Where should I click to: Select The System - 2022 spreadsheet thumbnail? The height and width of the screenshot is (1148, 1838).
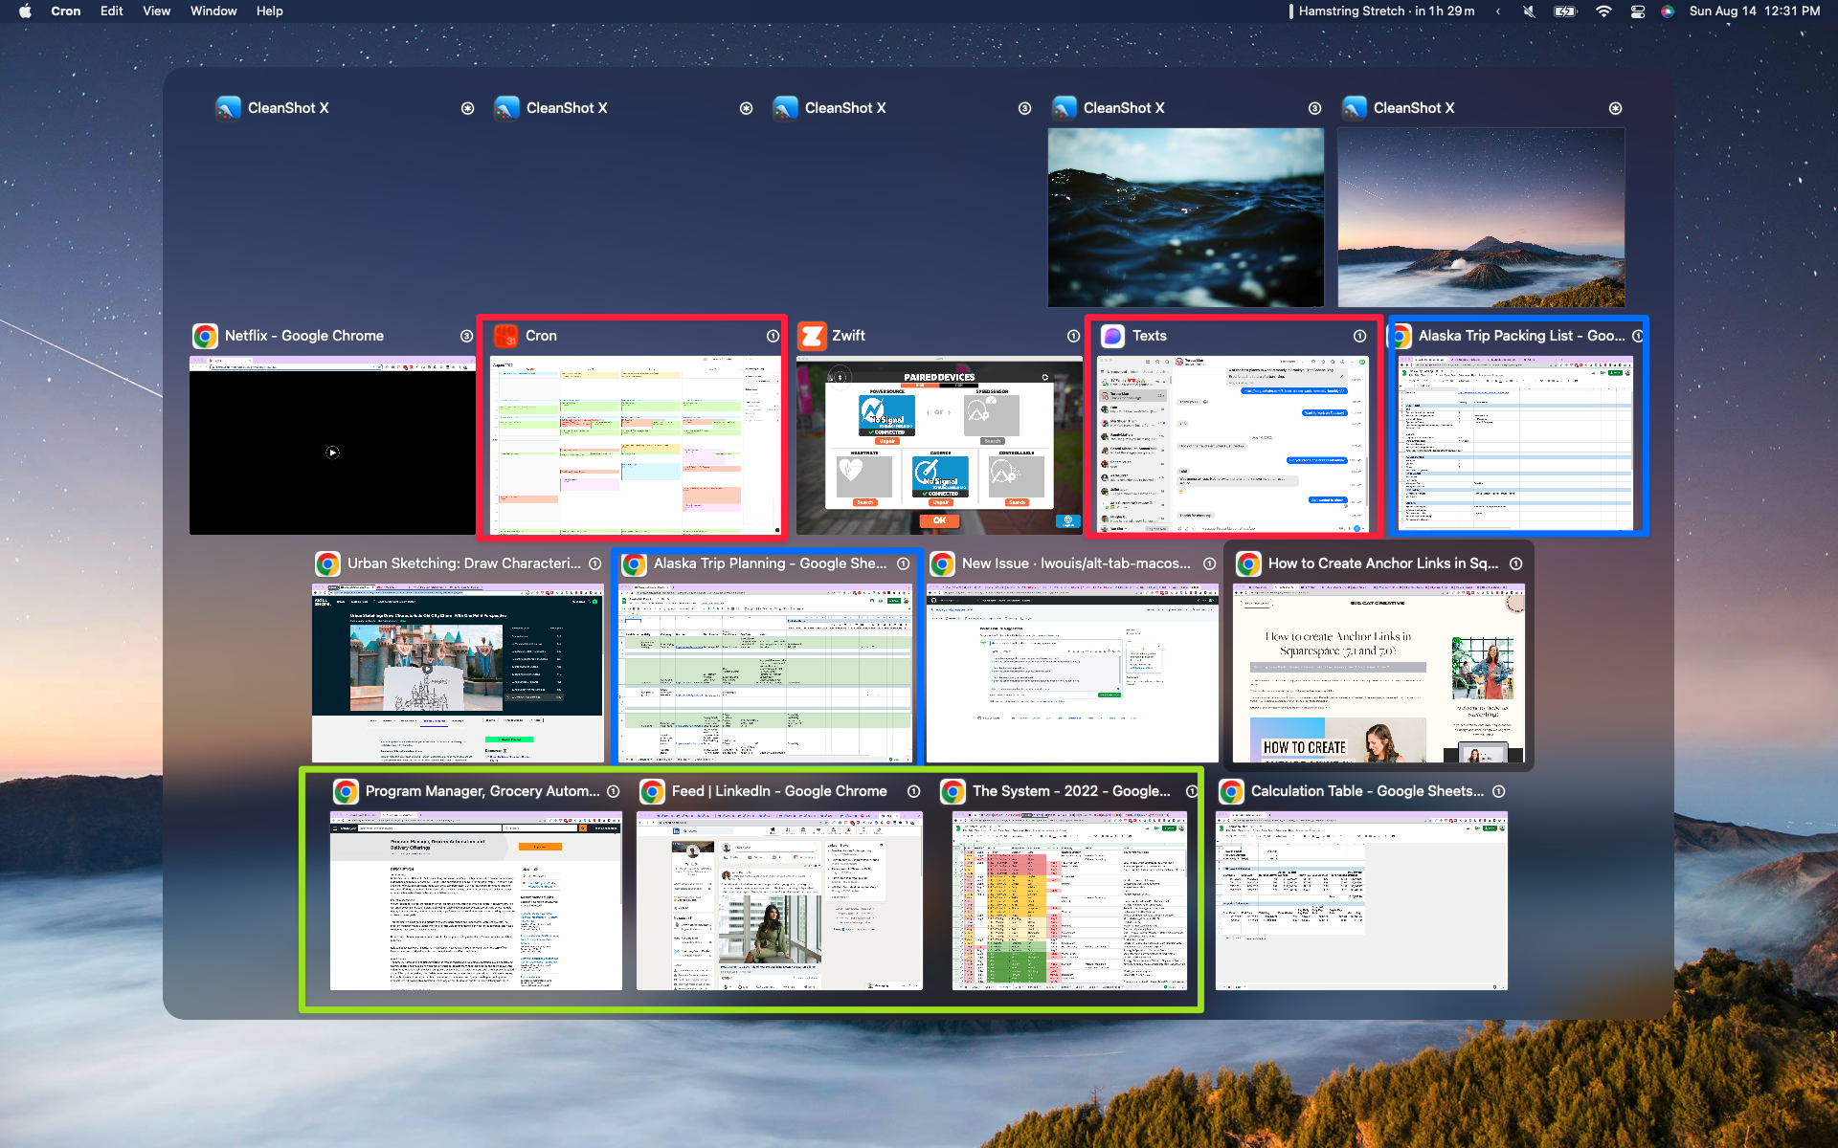1069,900
